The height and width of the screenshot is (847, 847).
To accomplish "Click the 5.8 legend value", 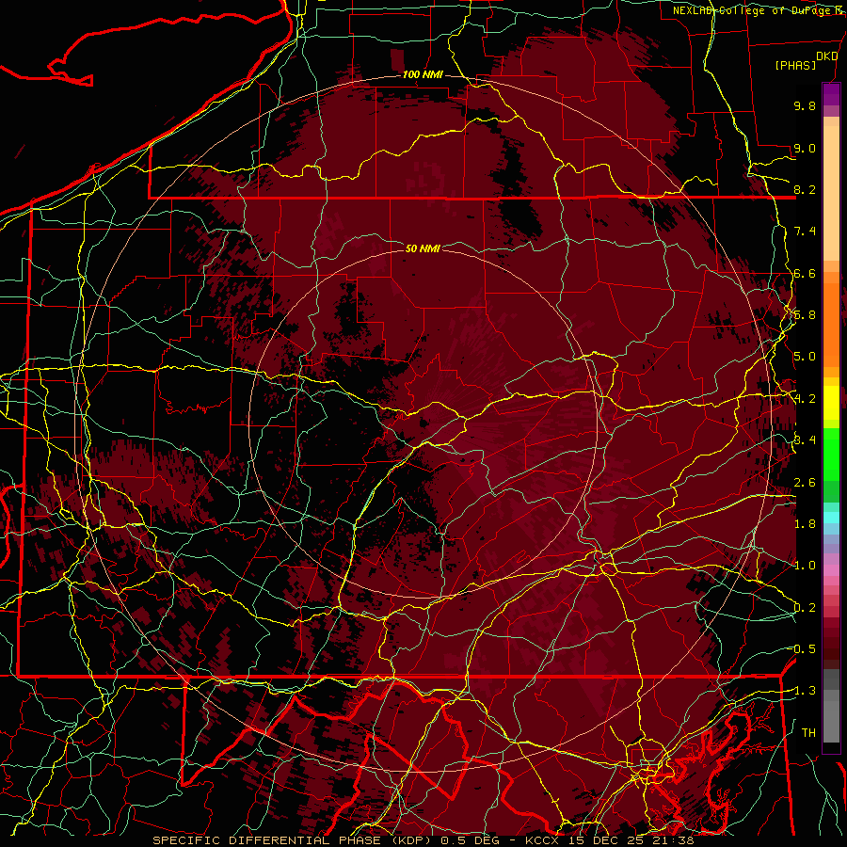I will pyautogui.click(x=805, y=315).
